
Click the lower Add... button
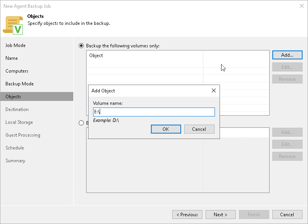click(x=287, y=132)
